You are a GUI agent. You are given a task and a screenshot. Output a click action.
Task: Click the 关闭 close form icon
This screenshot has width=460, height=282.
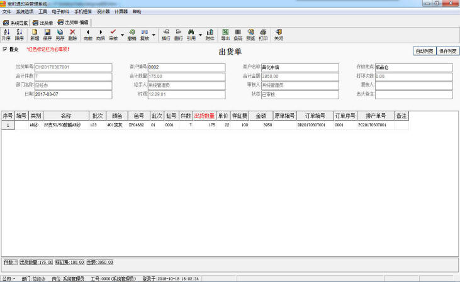coord(279,35)
